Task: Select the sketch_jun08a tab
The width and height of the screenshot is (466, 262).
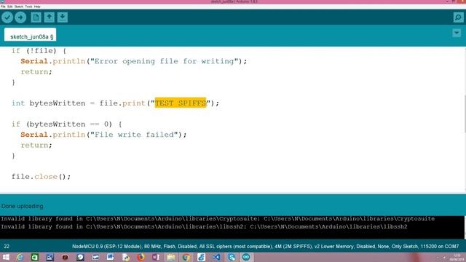Action: pyautogui.click(x=31, y=35)
